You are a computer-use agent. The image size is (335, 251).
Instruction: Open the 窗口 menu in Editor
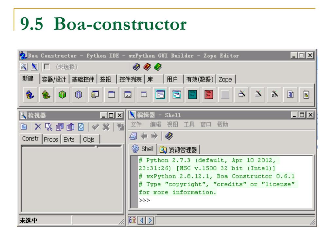click(x=206, y=125)
